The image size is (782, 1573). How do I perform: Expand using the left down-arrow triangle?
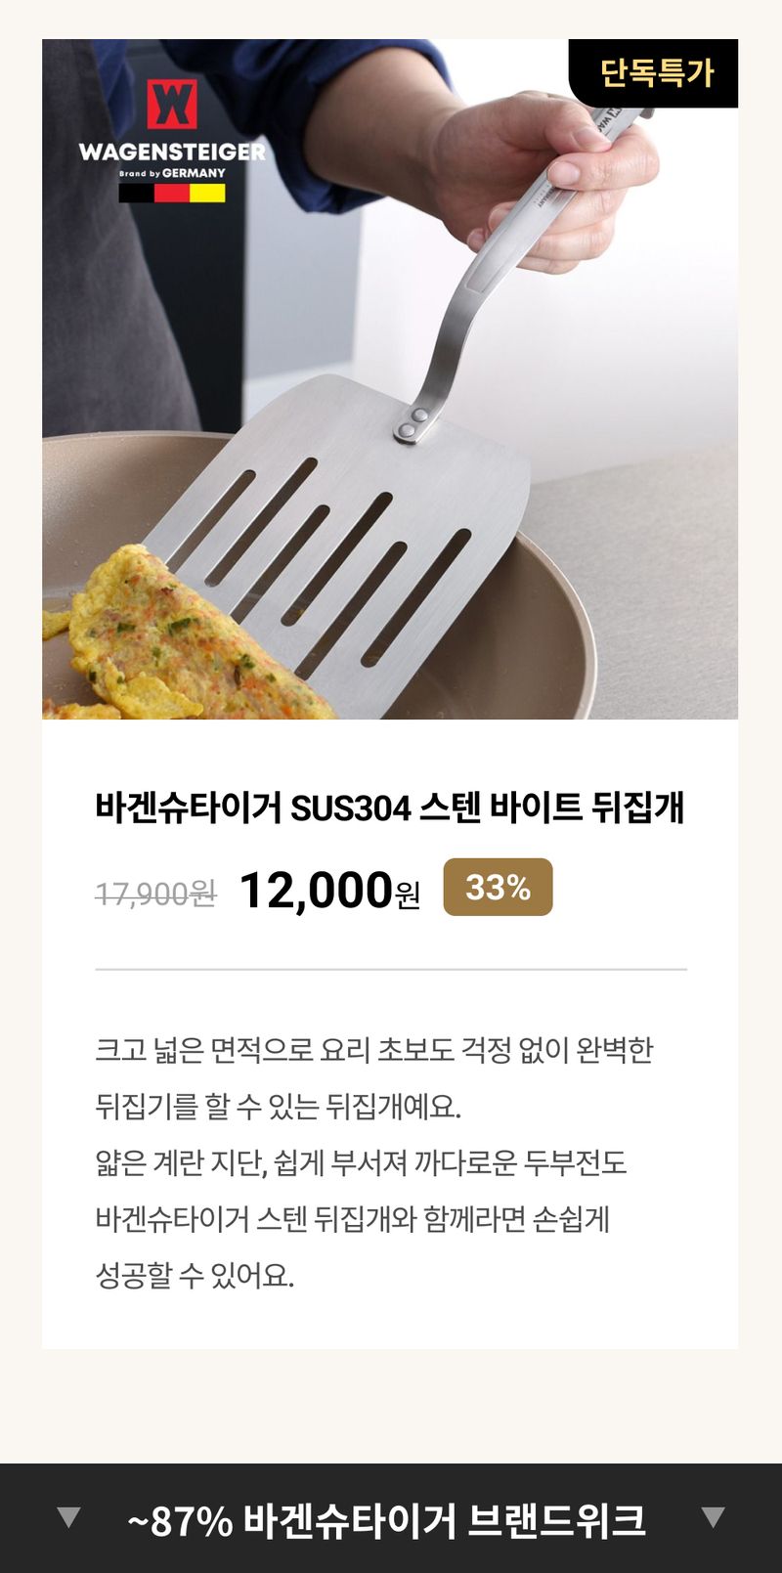coord(68,1517)
